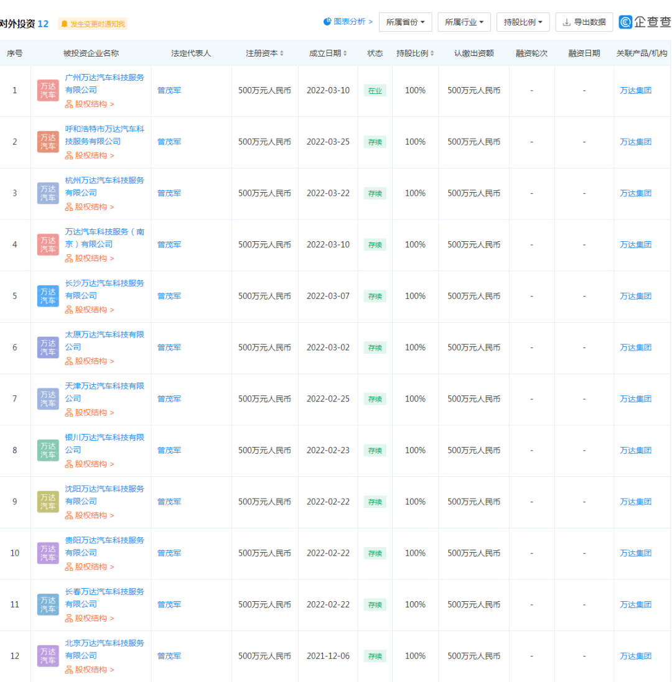This screenshot has height=682, width=672.
Task: Click the 呼和浩特市万达汽车 logo icon
Action: (48, 142)
